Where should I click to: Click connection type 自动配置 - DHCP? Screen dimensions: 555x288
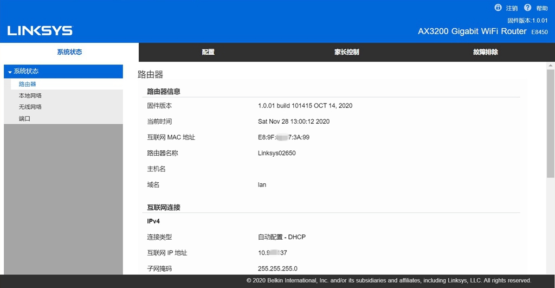point(282,237)
